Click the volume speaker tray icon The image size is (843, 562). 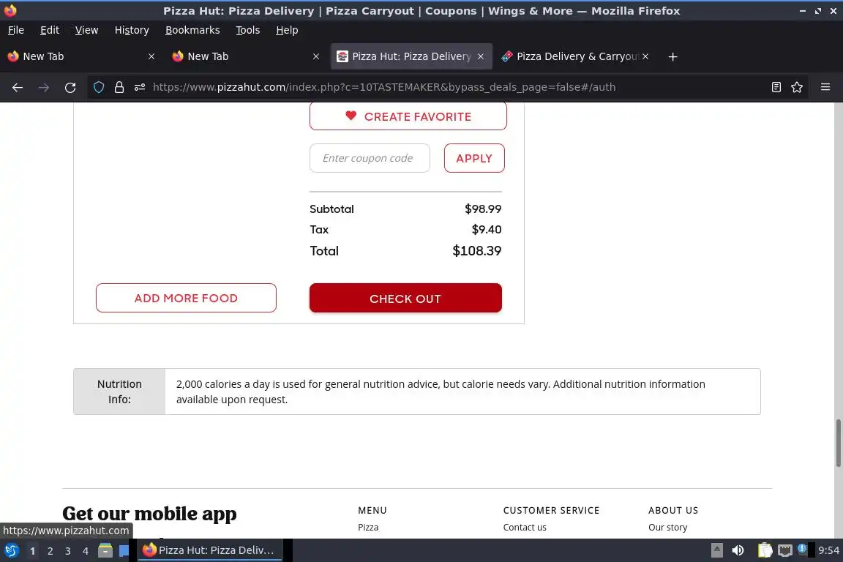[x=738, y=550]
